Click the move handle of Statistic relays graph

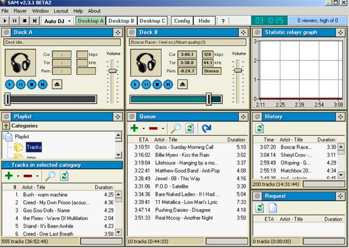pyautogui.click(x=340, y=33)
